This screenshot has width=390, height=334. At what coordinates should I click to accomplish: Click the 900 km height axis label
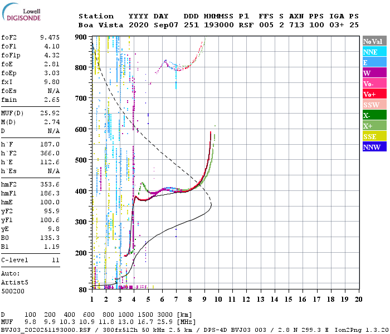pyautogui.click(x=81, y=37)
